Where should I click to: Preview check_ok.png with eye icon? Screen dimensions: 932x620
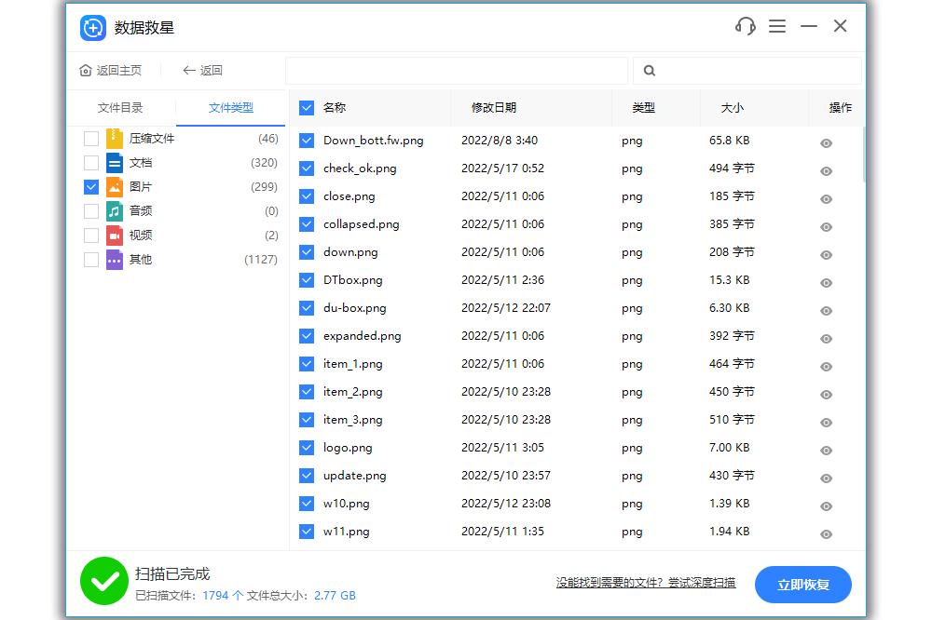[x=826, y=171]
